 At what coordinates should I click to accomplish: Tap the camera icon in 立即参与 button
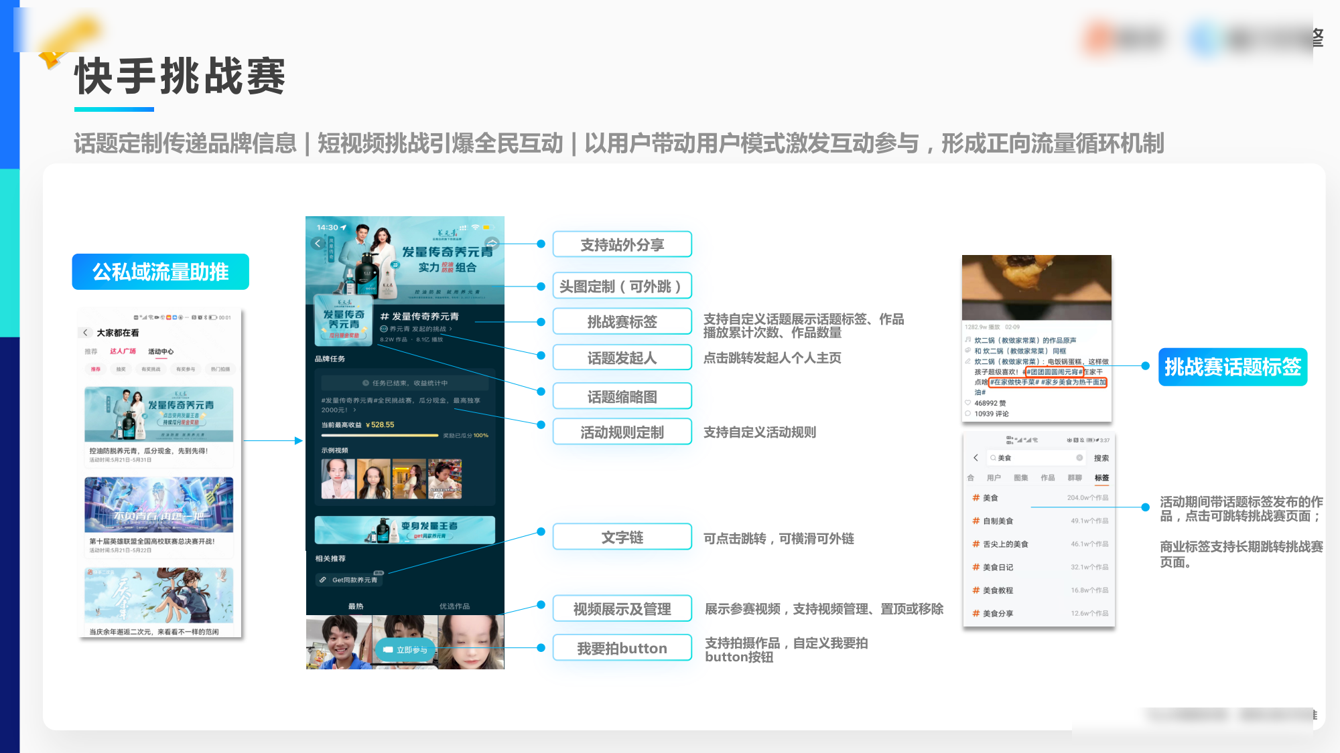pos(388,650)
